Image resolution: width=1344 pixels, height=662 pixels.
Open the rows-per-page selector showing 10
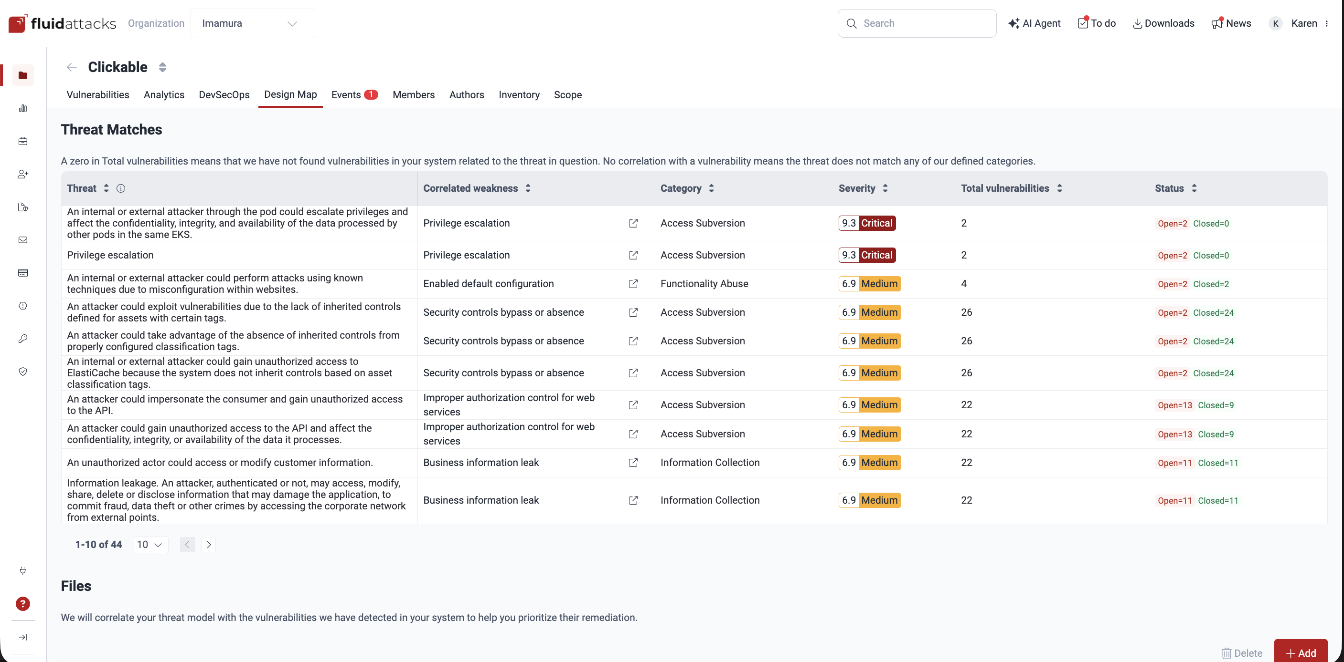(x=150, y=544)
